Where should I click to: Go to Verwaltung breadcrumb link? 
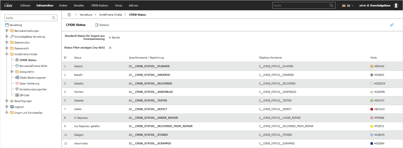(86, 14)
